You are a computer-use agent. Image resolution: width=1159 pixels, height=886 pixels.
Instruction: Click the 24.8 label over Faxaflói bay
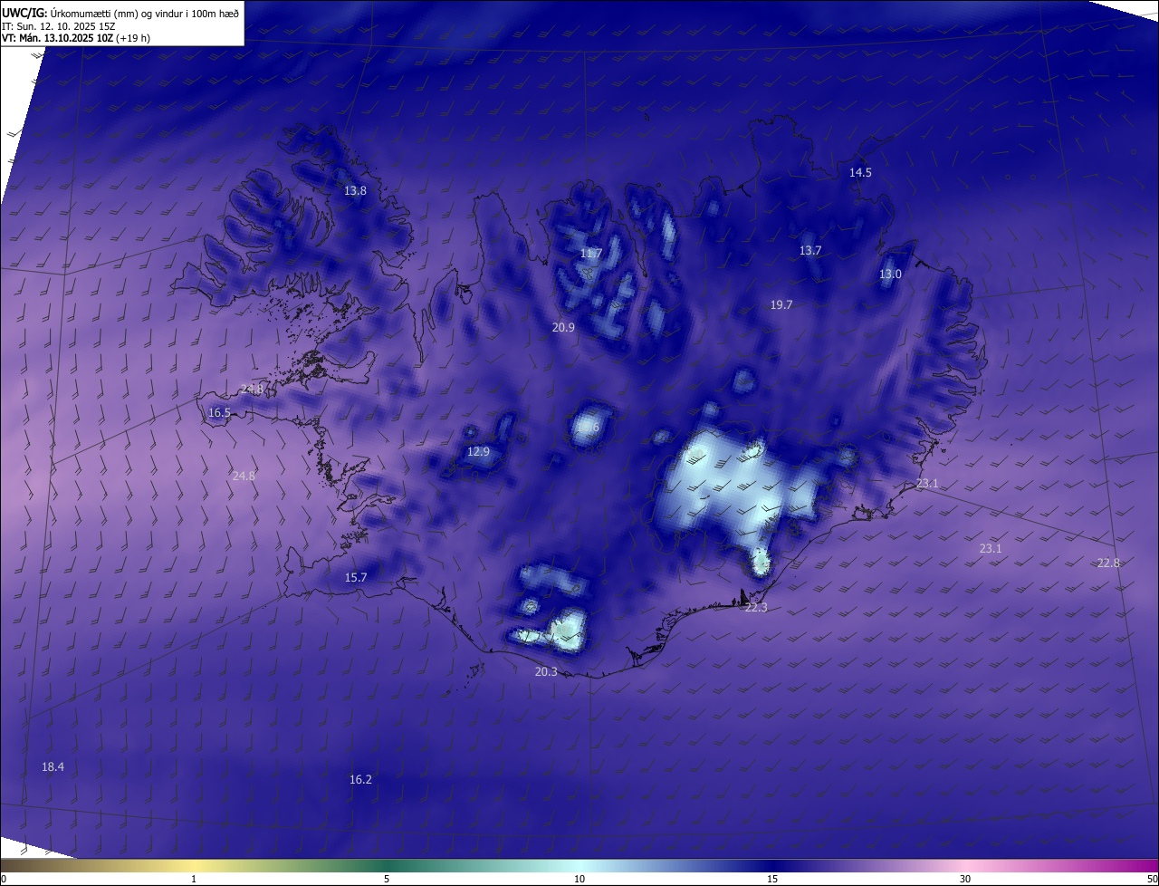[244, 476]
